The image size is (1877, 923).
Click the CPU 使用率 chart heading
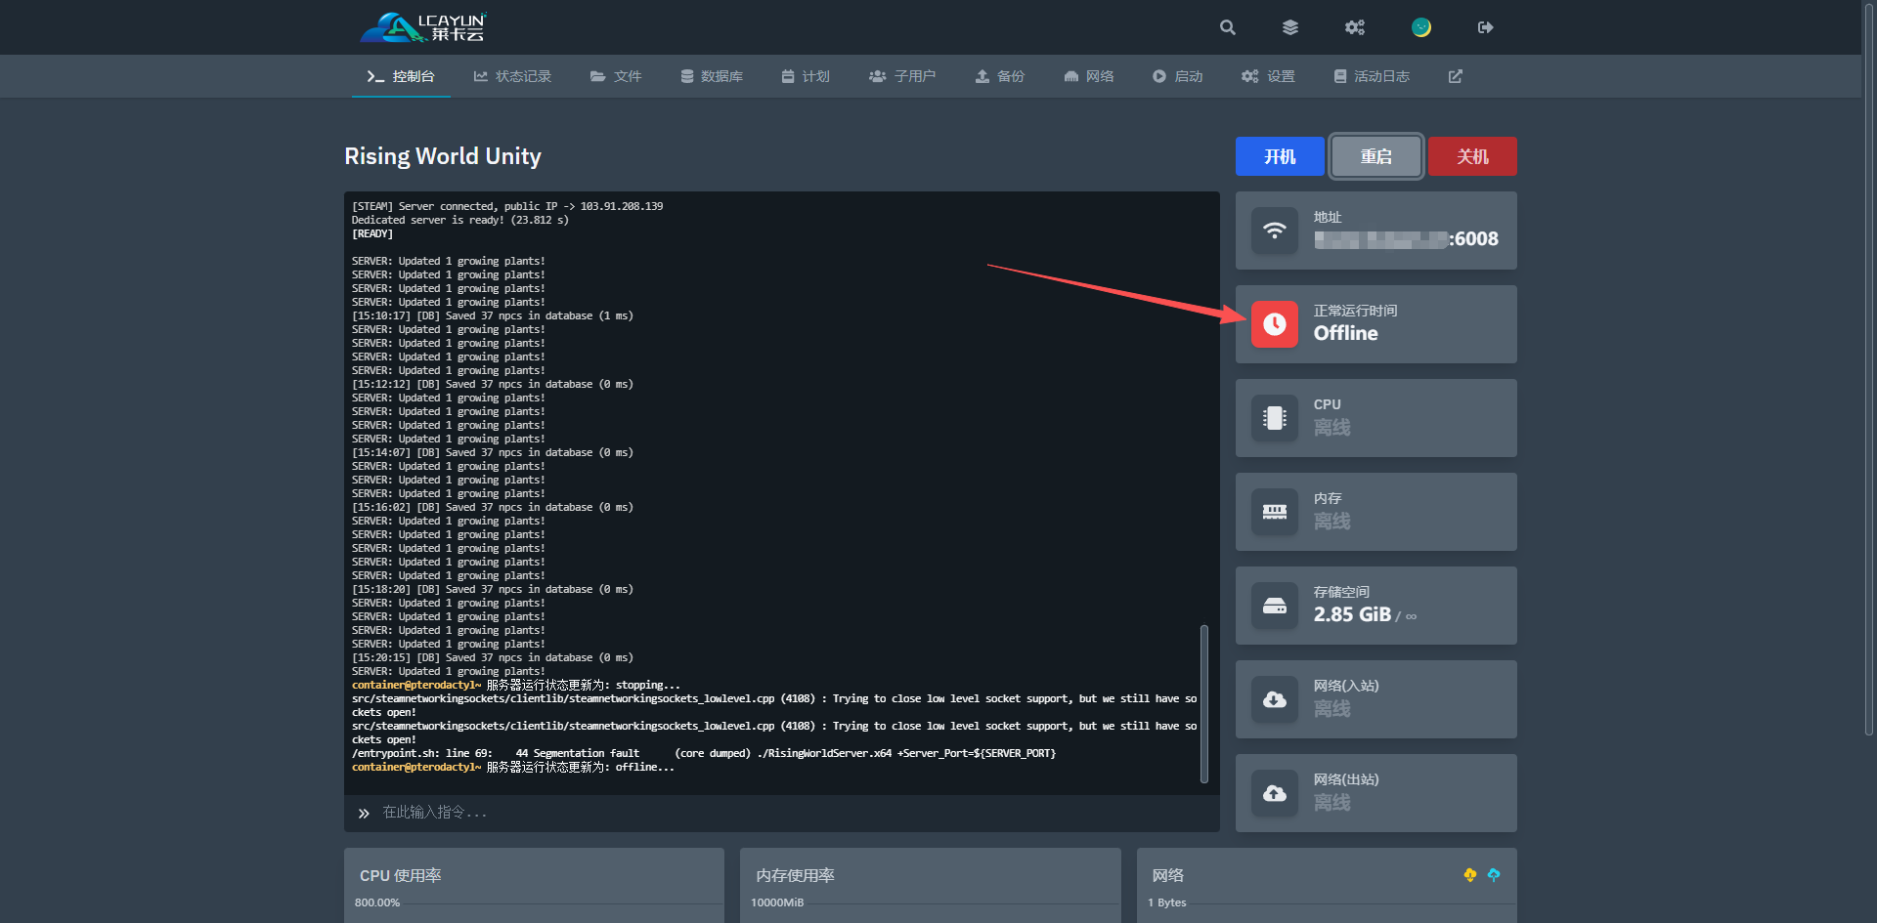(x=401, y=875)
